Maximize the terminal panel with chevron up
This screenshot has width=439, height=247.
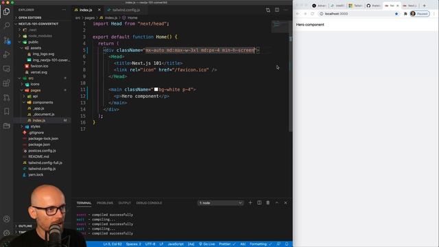pos(277,203)
